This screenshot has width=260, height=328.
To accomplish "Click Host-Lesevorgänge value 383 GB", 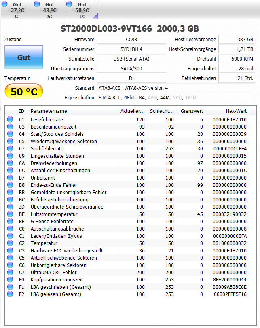I will (237, 40).
